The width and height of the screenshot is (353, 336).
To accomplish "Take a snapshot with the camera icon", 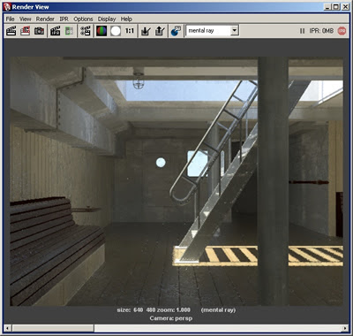I will 39,31.
